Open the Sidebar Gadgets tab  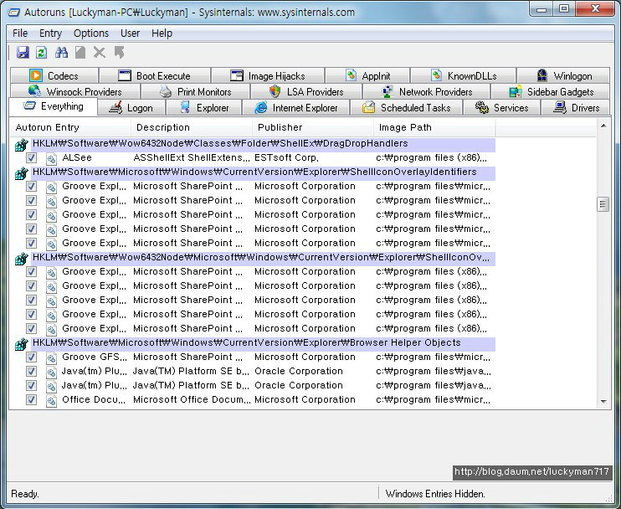[551, 91]
